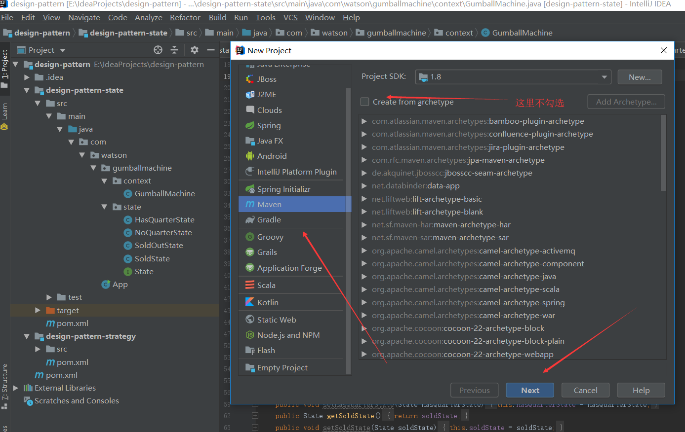This screenshot has height=432, width=685.
Task: Choose the Gradle elephant icon
Action: pos(250,219)
